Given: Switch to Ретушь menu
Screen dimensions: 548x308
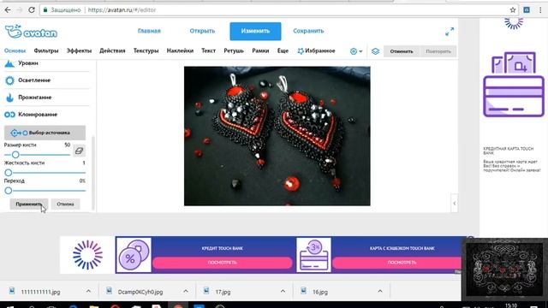Looking at the screenshot, I should (234, 50).
